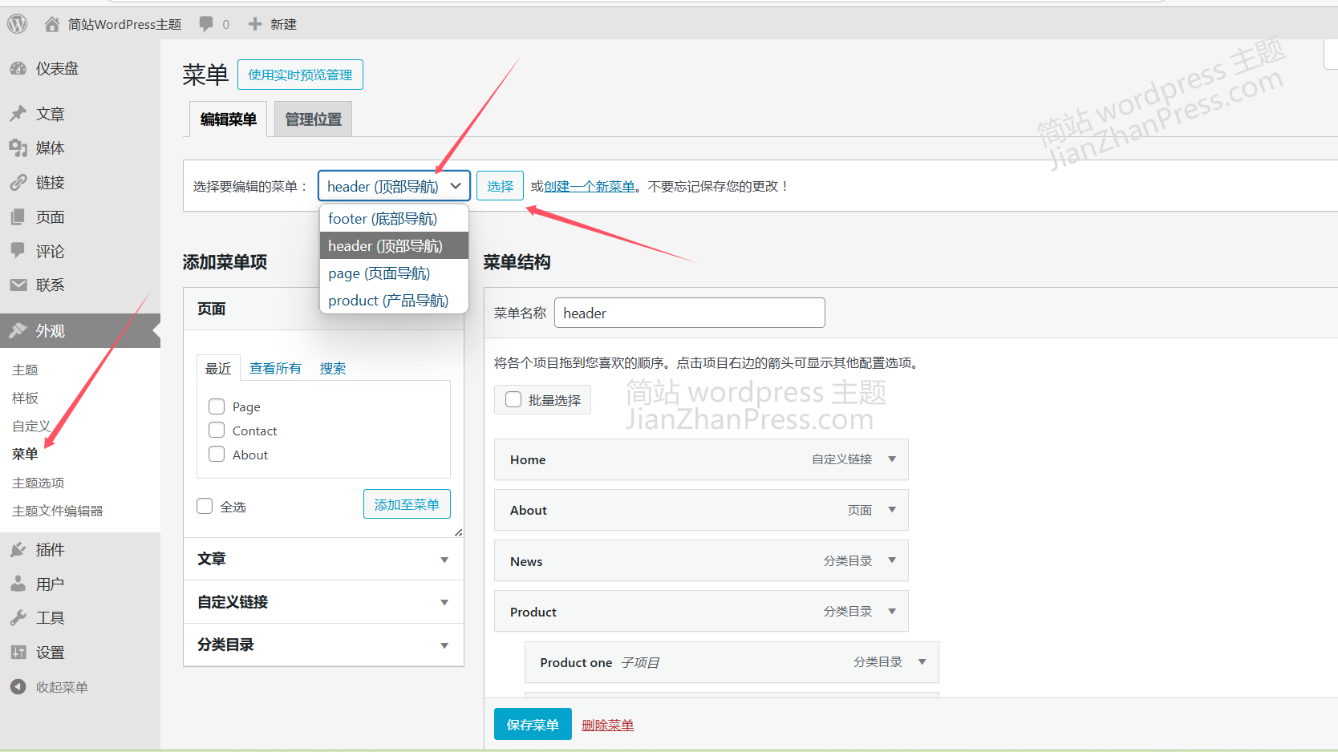Click the 设置 settings icon
The height and width of the screenshot is (752, 1338).
coord(18,653)
